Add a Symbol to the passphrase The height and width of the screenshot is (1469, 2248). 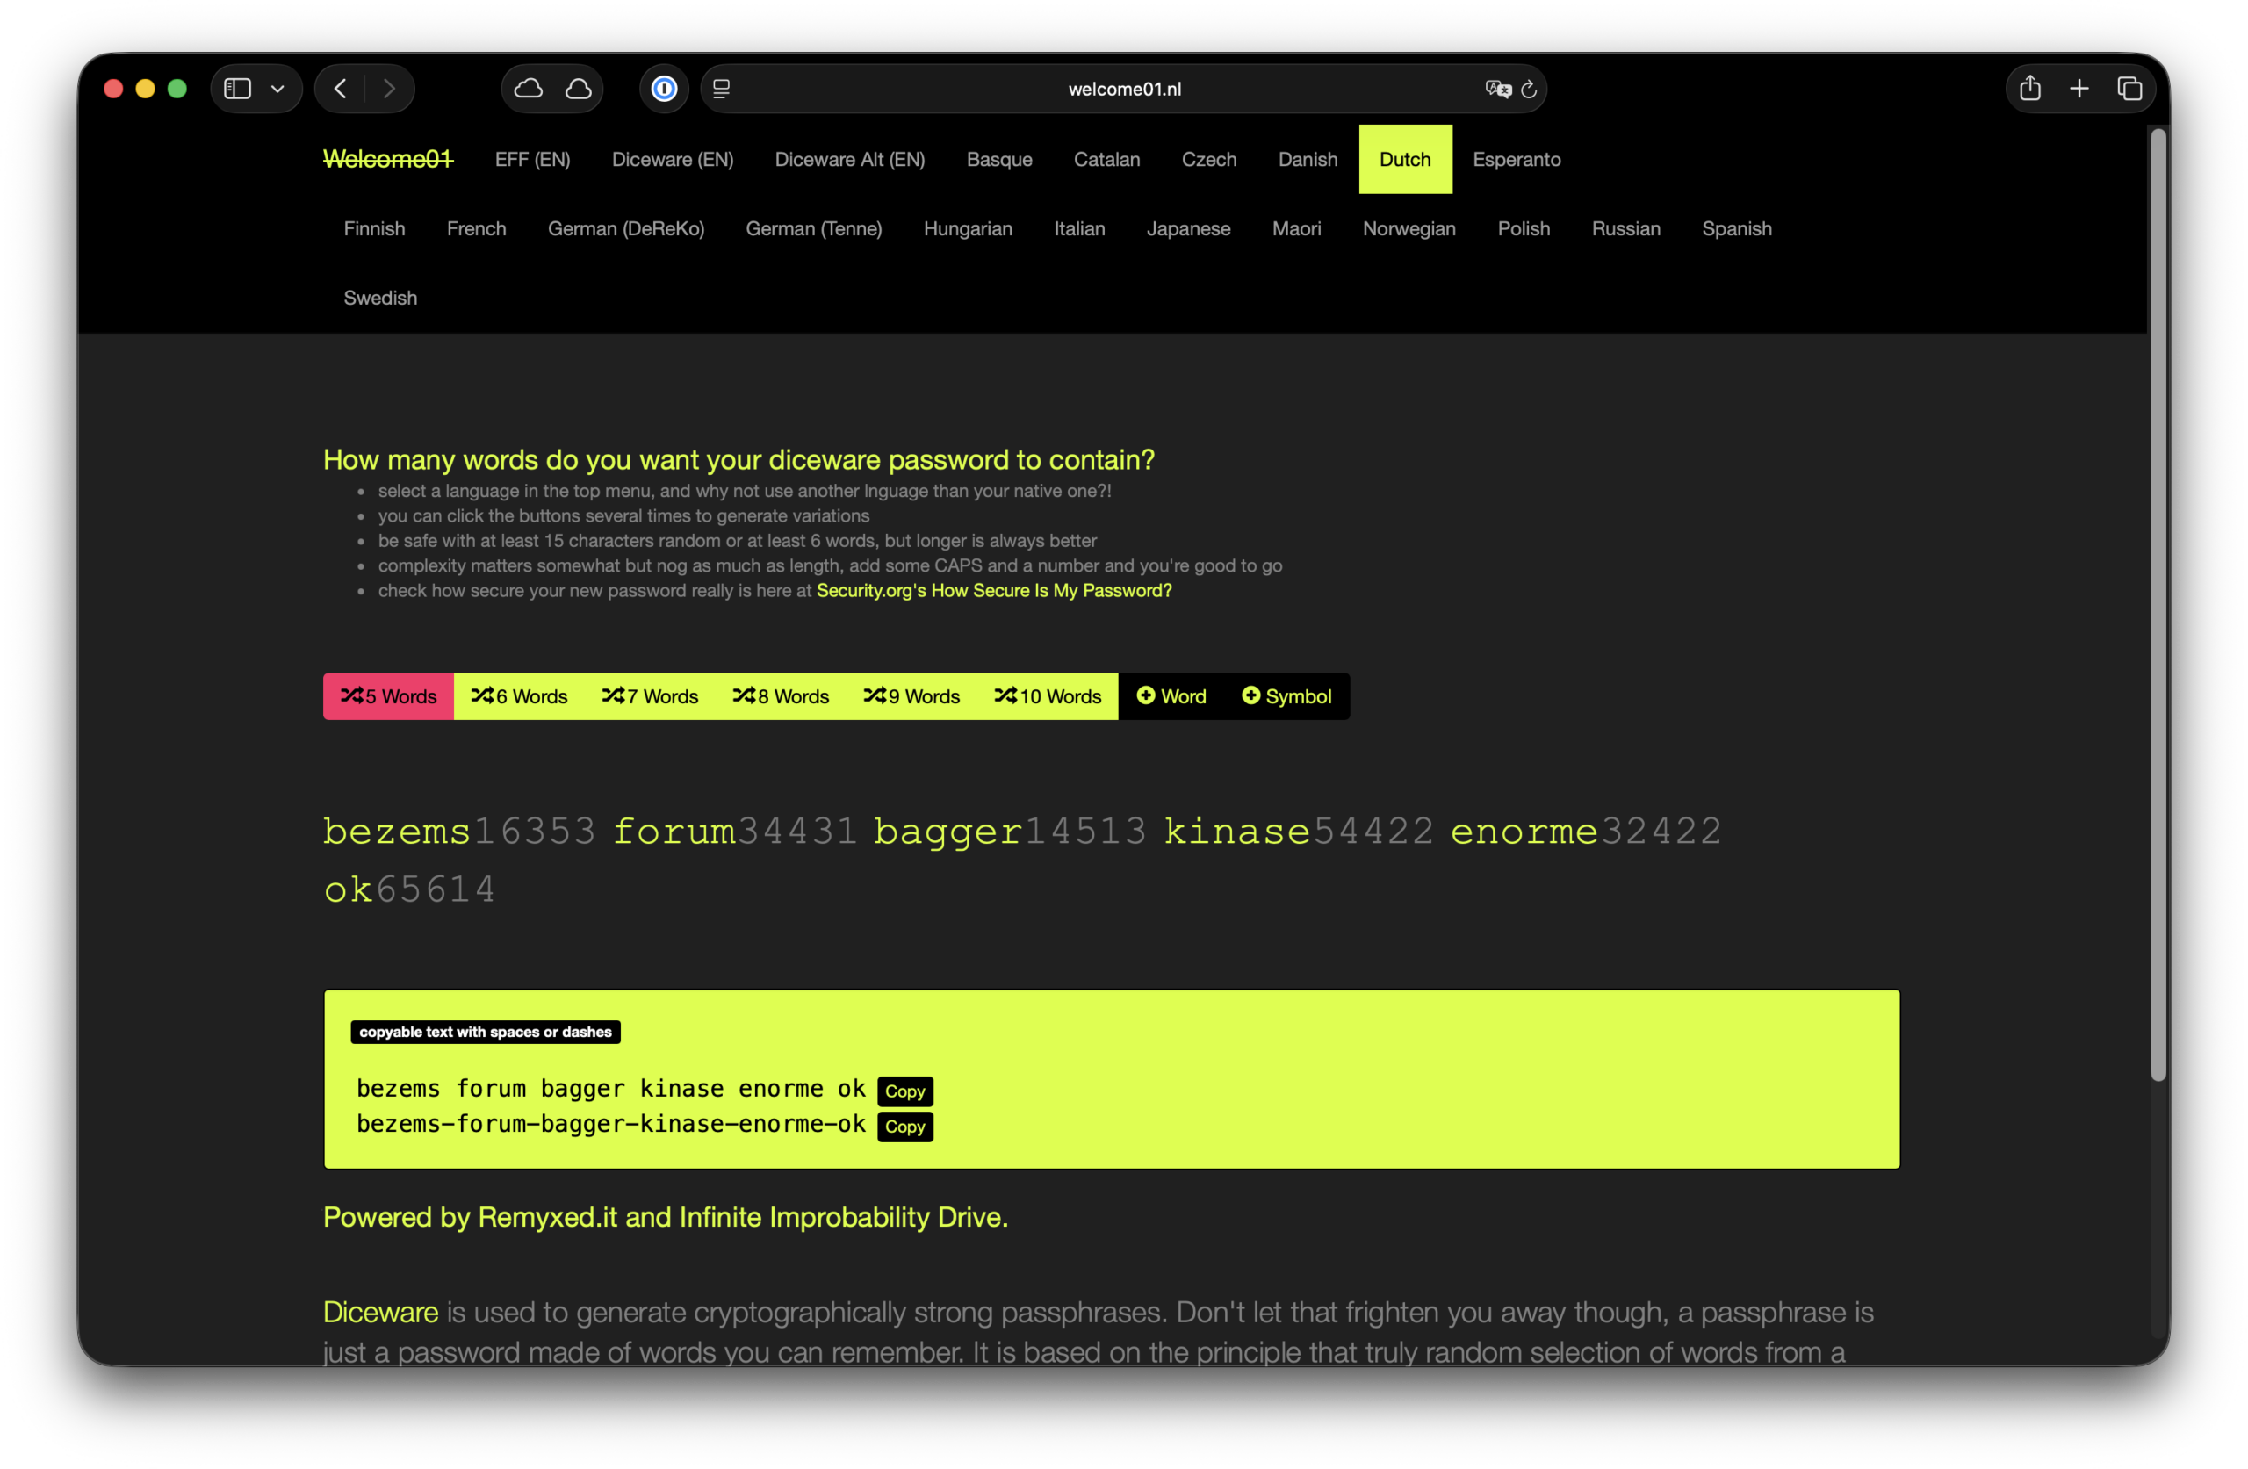1286,696
